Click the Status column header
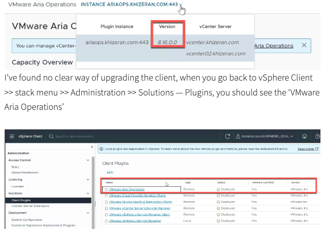322x230 pixels. pyautogui.click(x=221, y=182)
